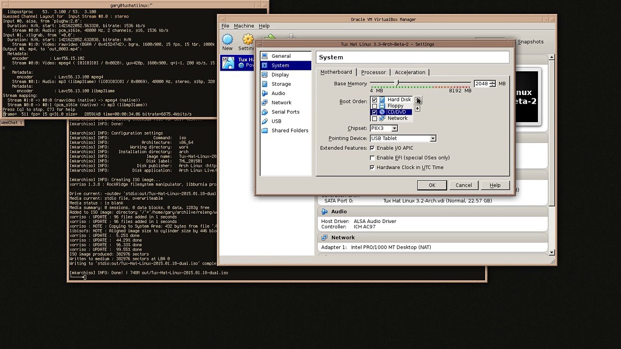Click the Help button in Settings dialog
This screenshot has height=349, width=621.
click(x=495, y=185)
